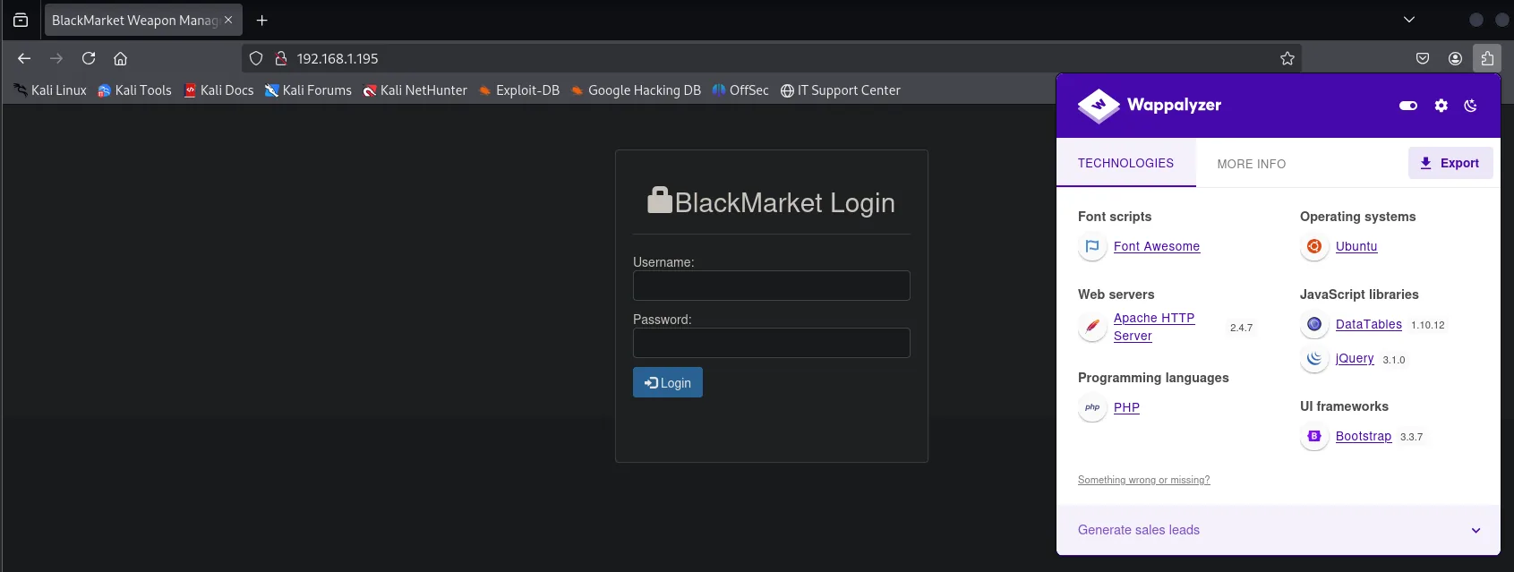Open the Kali Tools bookmark
This screenshot has width=1514, height=572.
[x=134, y=90]
